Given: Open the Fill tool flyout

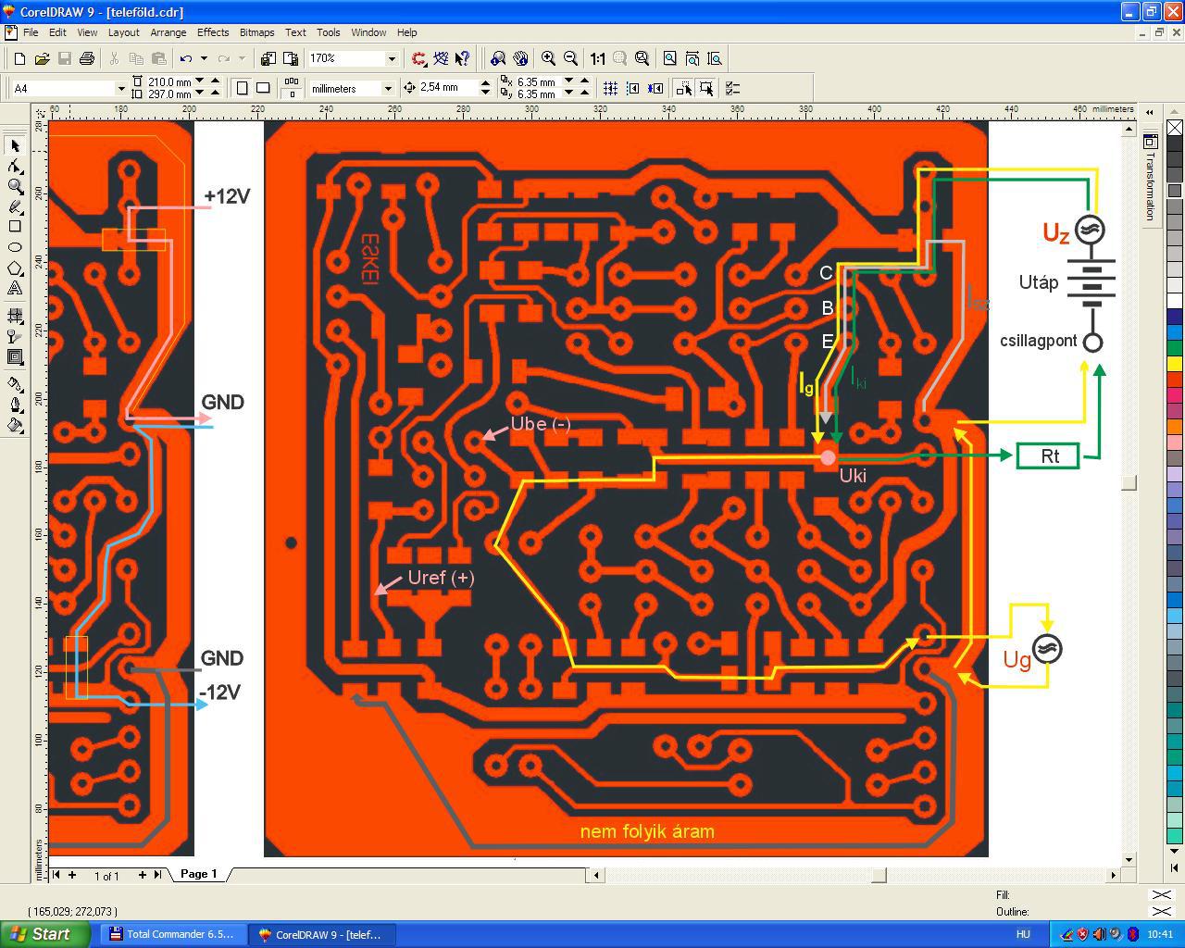Looking at the screenshot, I should [x=15, y=425].
